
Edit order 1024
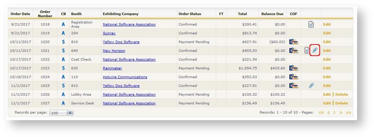[x=327, y=77]
